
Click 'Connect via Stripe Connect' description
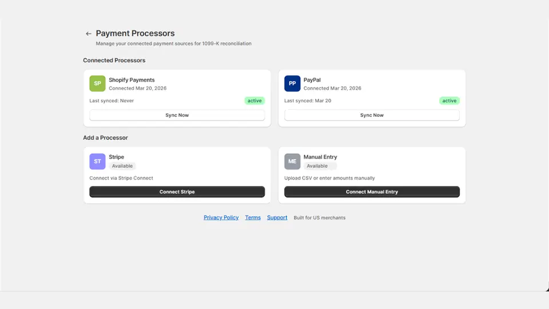pos(121,178)
